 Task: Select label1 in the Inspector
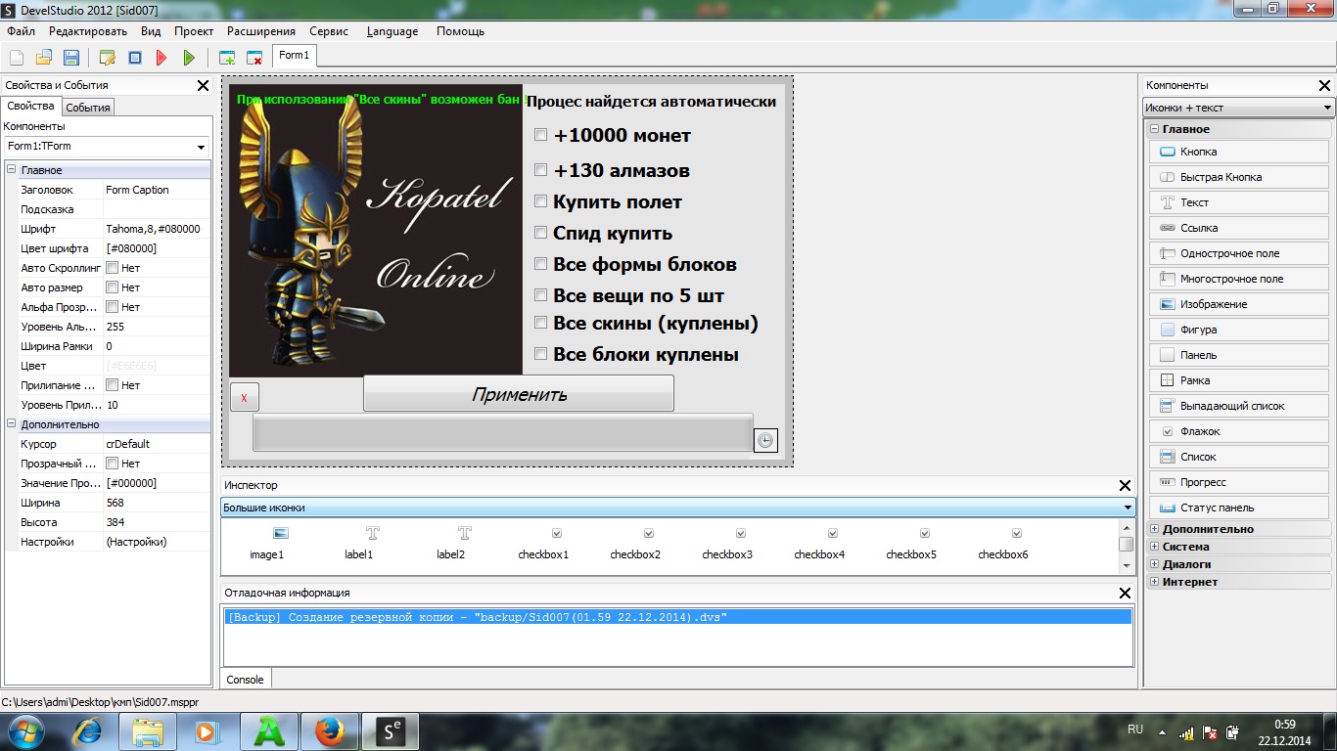[x=359, y=544]
